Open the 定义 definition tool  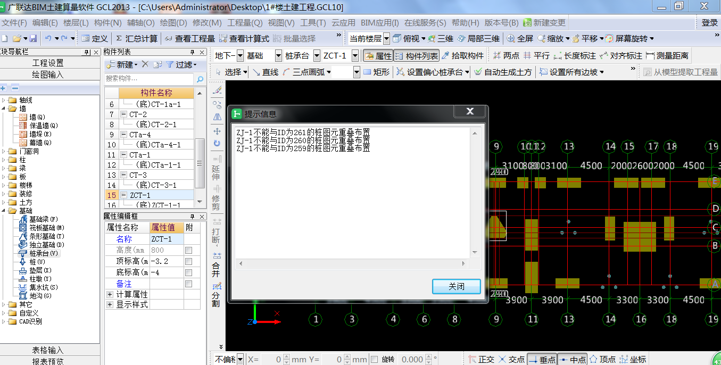(x=95, y=39)
